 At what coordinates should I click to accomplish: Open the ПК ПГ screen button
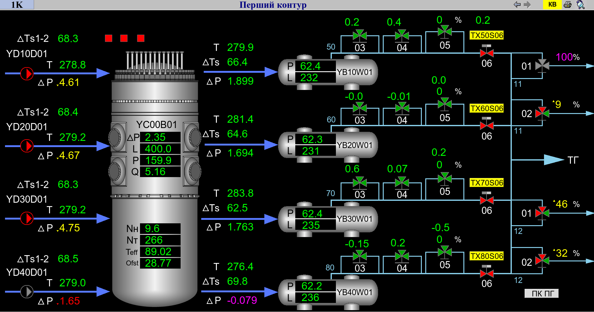(x=541, y=294)
